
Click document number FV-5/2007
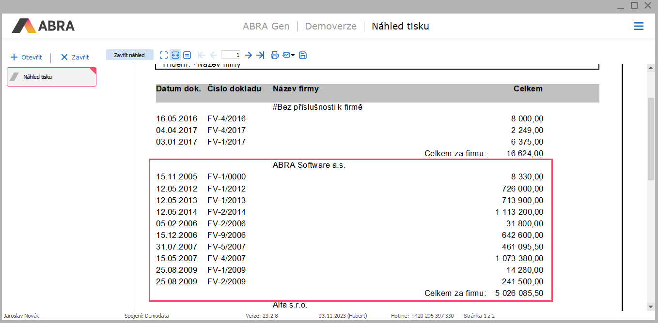[226, 247]
